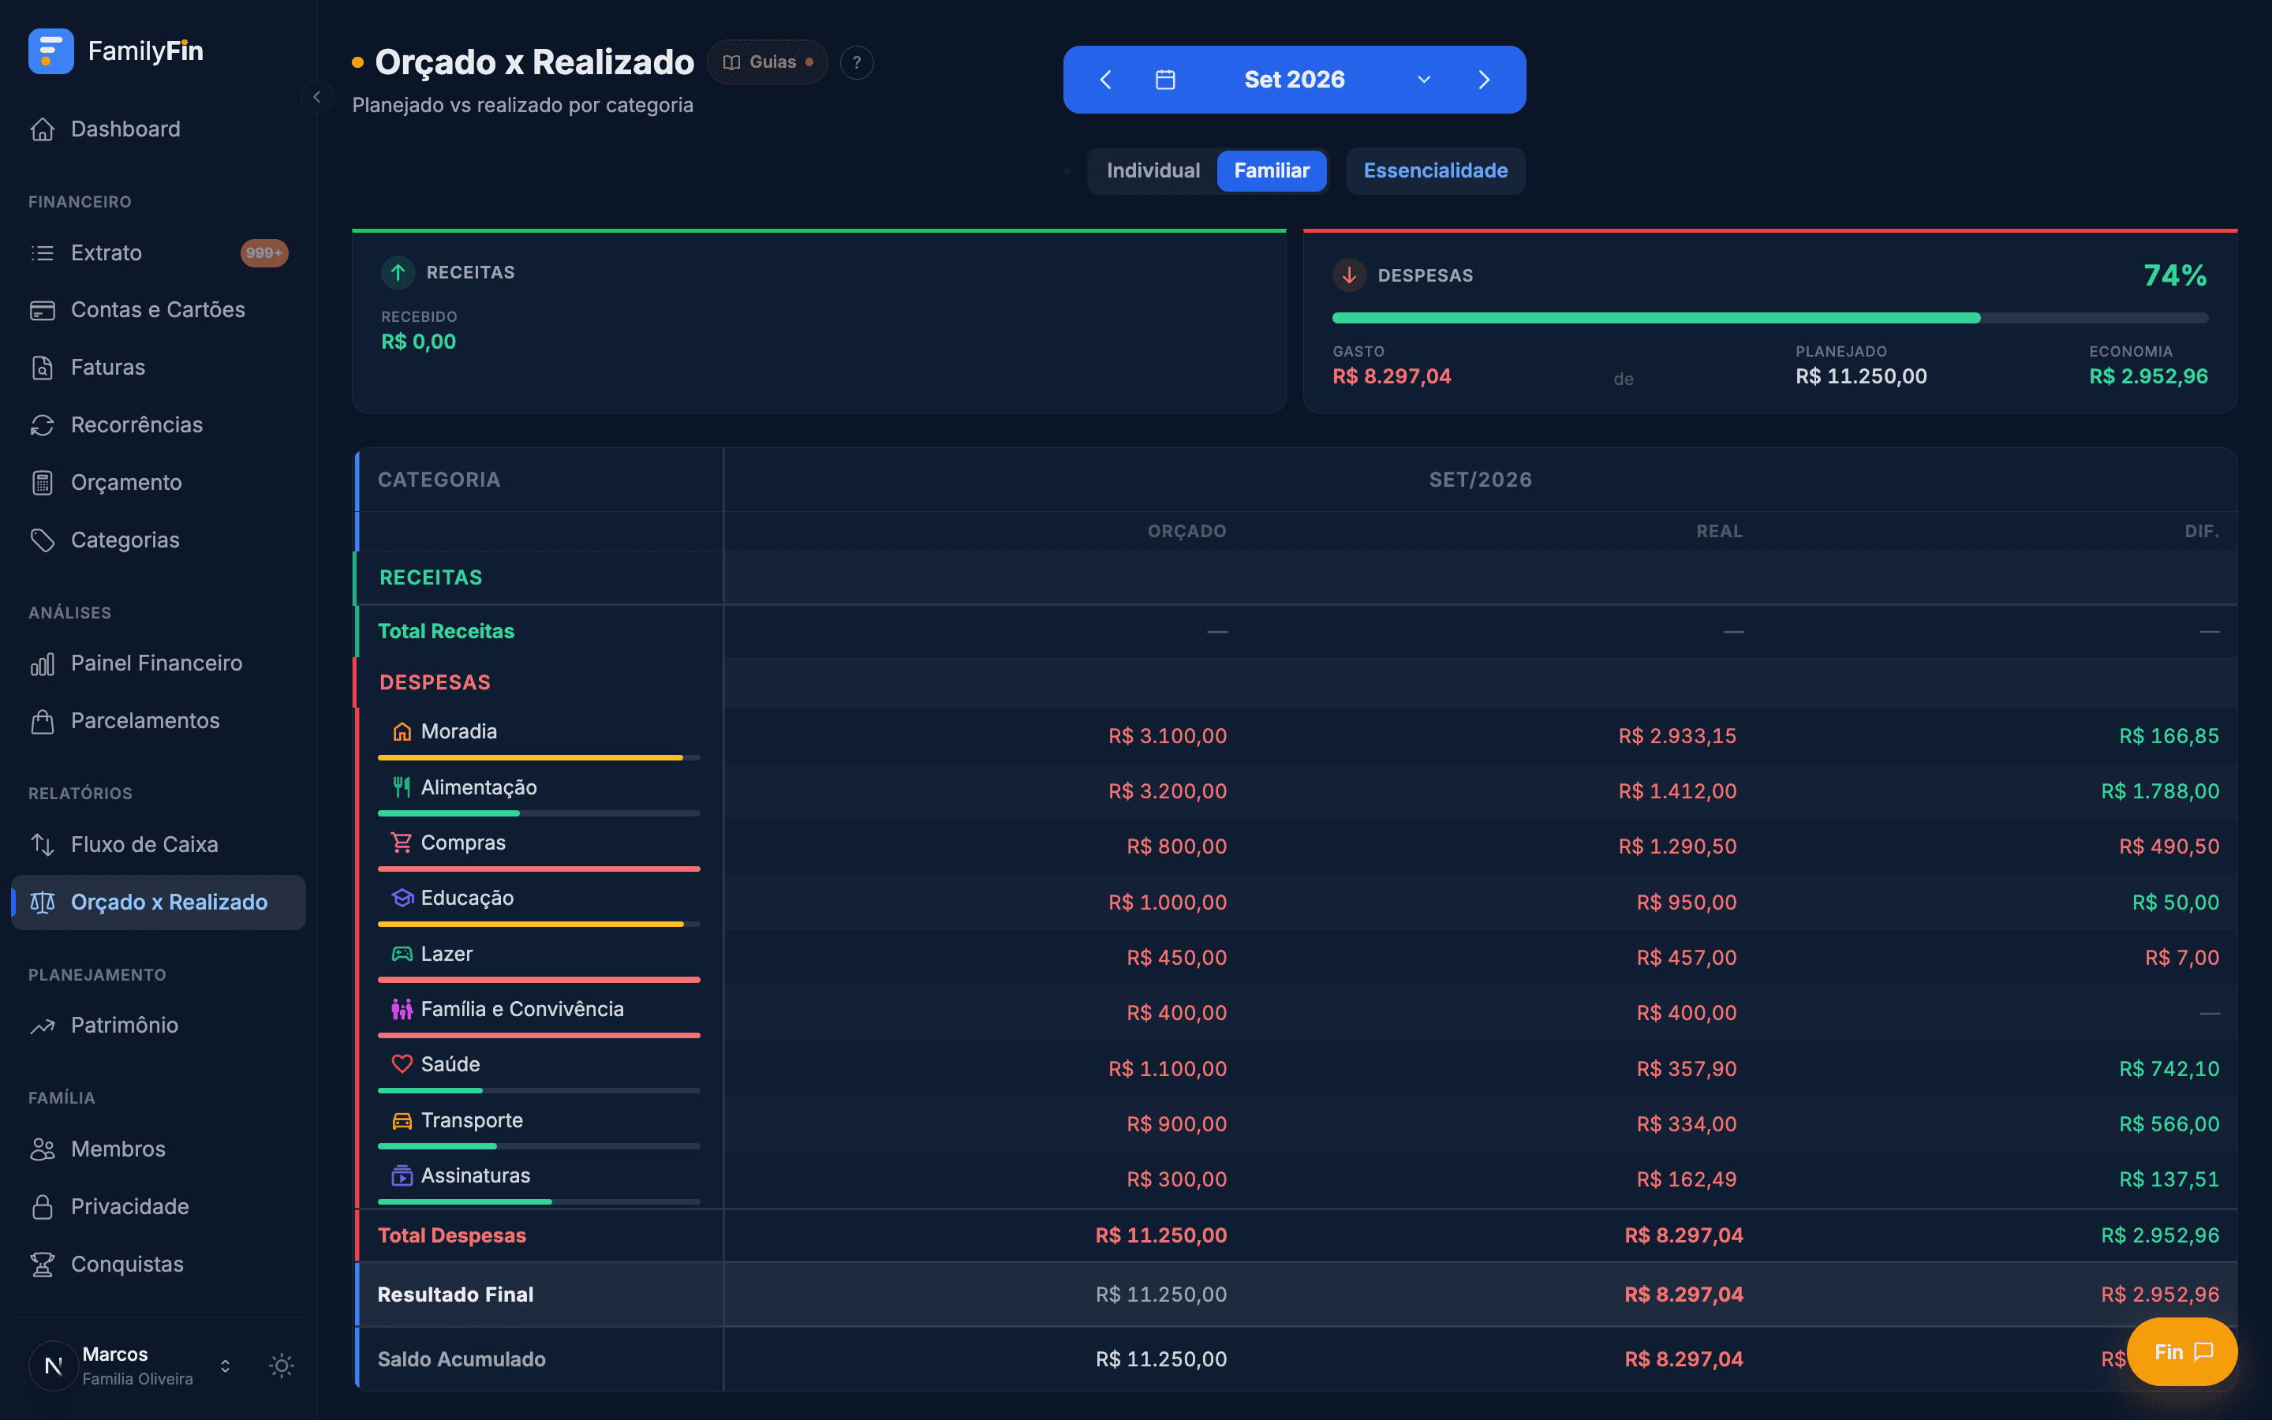
Task: Open the Orçado x Realizado menu item
Action: click(x=158, y=902)
